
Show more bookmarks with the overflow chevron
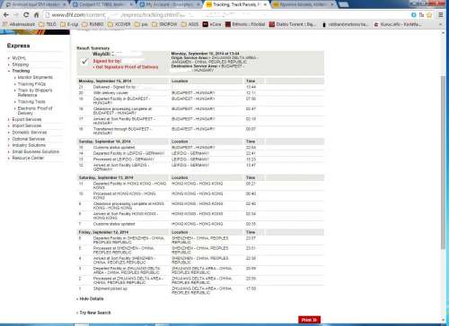[440, 24]
